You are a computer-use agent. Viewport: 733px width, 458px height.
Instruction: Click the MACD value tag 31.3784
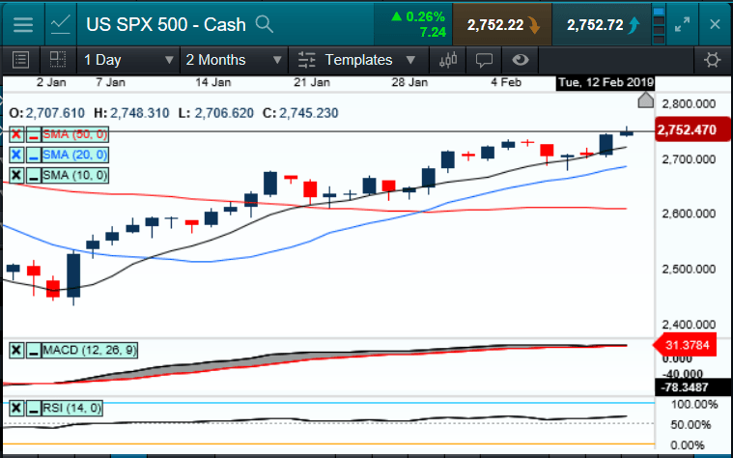click(686, 345)
